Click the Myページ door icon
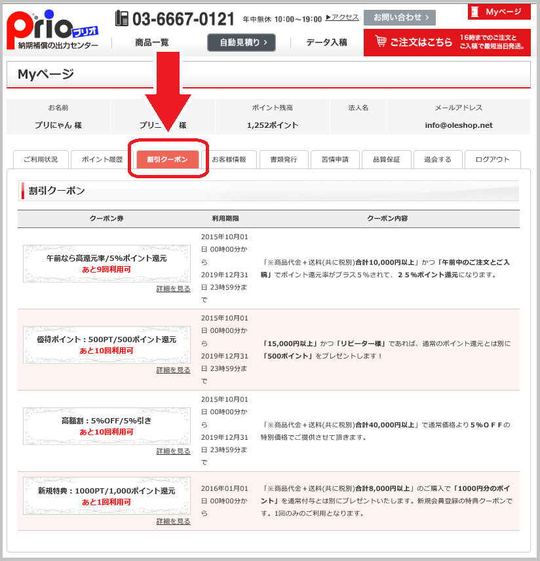This screenshot has height=561, width=540. (474, 12)
